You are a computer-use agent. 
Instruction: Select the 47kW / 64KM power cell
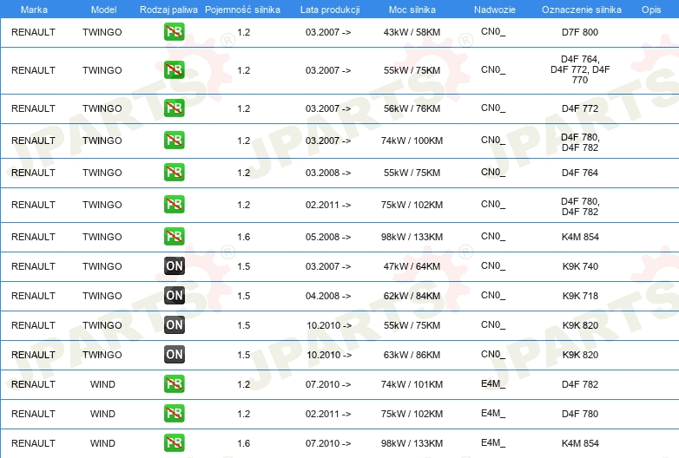[412, 266]
